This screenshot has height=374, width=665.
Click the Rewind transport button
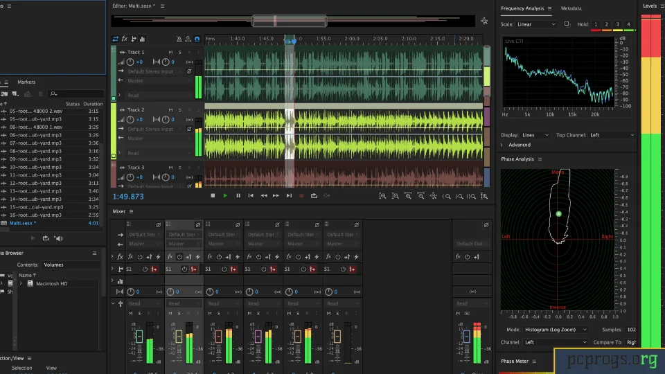(x=264, y=195)
